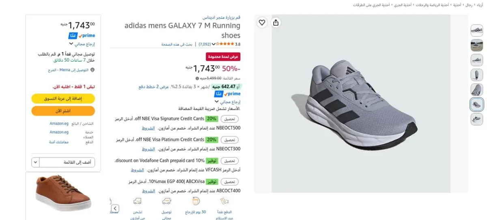Click the cash on delivery icon
This screenshot has width=487, height=220.
click(x=225, y=201)
